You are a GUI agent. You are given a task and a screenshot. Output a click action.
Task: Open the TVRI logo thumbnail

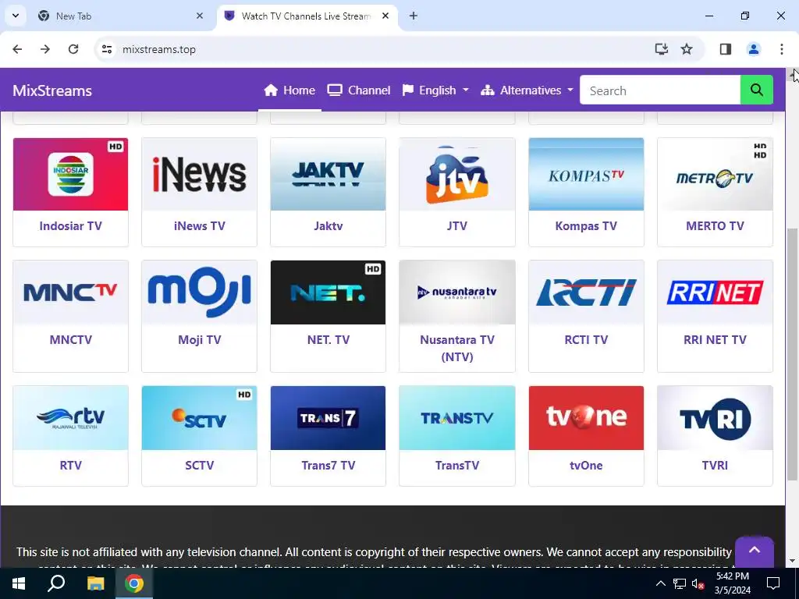tap(715, 418)
